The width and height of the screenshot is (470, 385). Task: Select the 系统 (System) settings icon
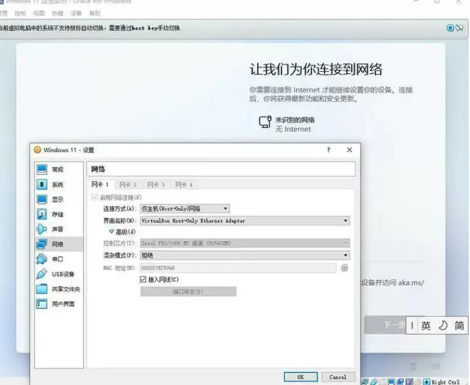pos(42,184)
